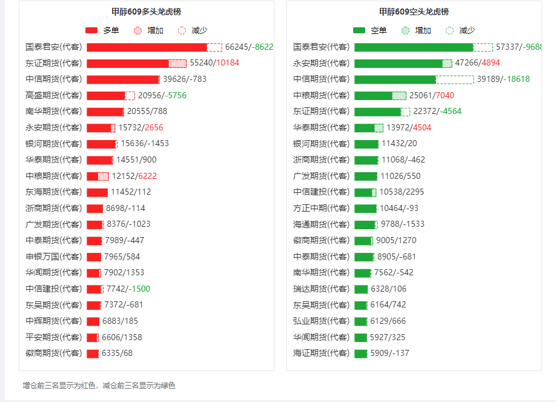556x402 pixels.
Task: Click the 55240/10184 value label
Action: 214,63
